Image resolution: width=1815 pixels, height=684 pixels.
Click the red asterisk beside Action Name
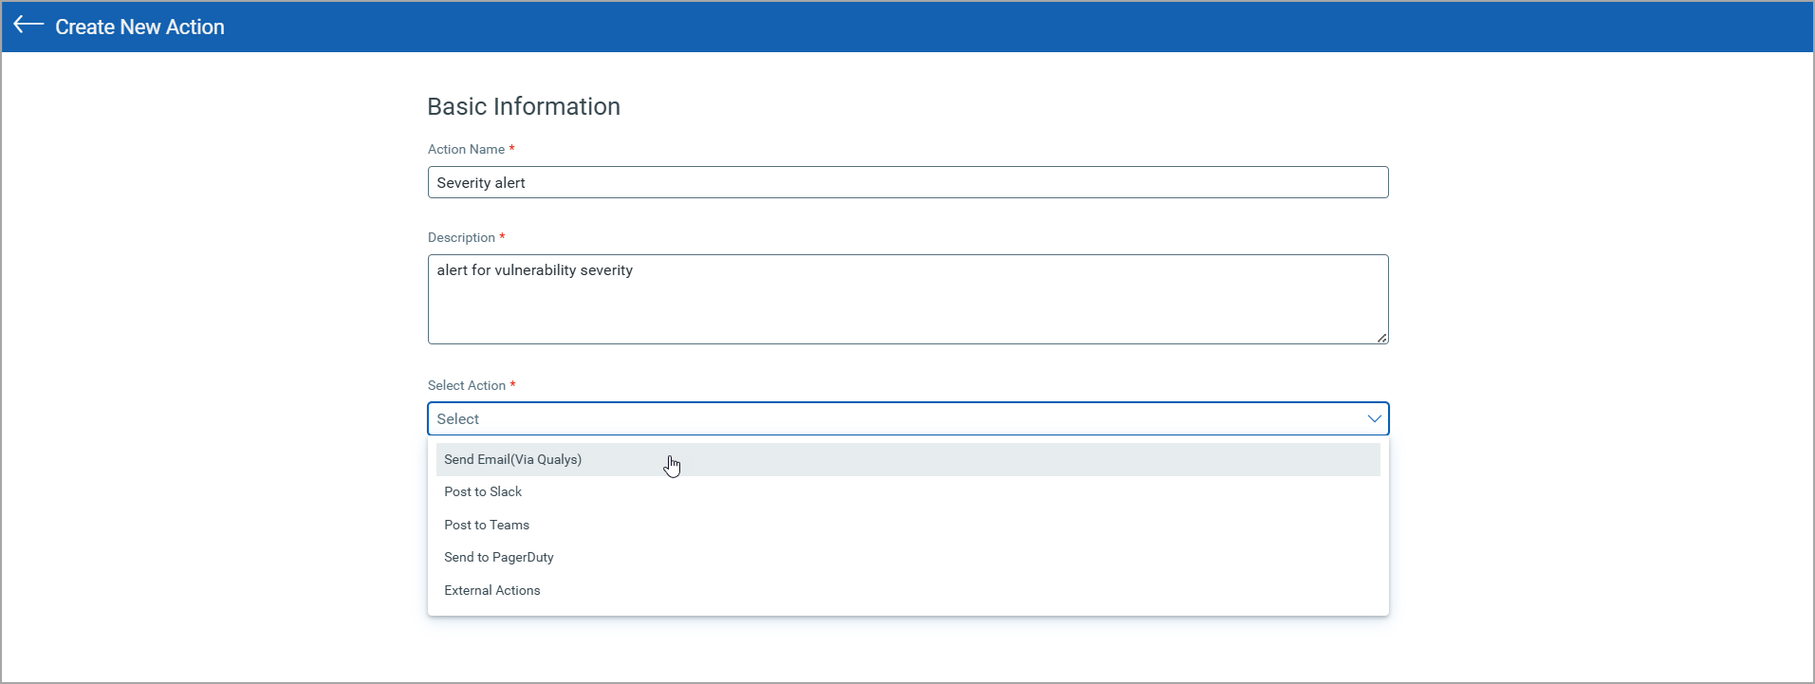click(x=511, y=148)
